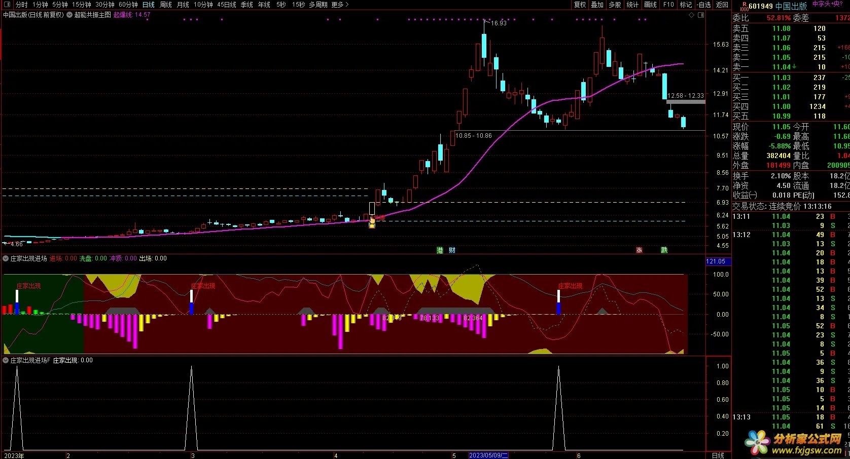
Task: Select the 10分钟 period
Action: 203,5
